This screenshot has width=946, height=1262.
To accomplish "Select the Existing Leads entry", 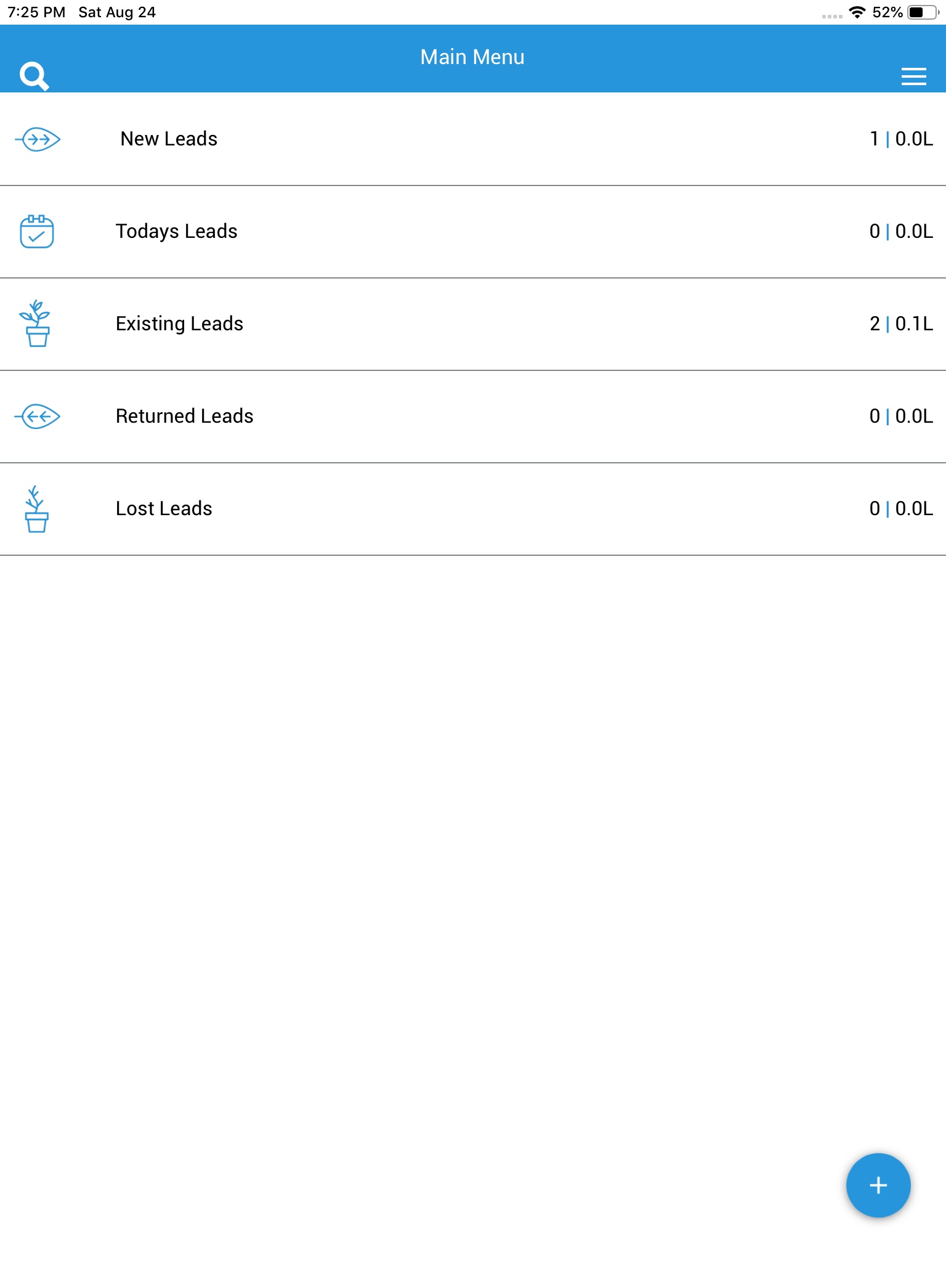I will tap(179, 324).
